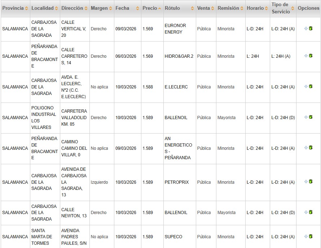
Task: Open green pump icon for AN ENERGETICOS row
Action: pyautogui.click(x=311, y=148)
